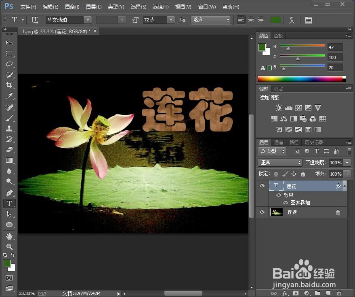Screen dimensions: 355x297
Task: Select the Zoom tool
Action: pyautogui.click(x=9, y=247)
